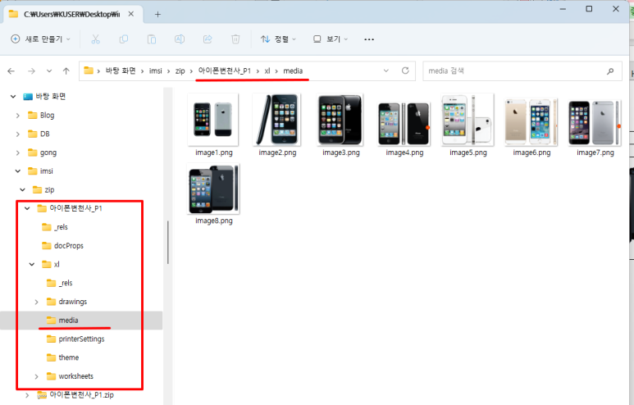This screenshot has height=405, width=634.
Task: Go up one folder level arrow
Action: [x=66, y=71]
